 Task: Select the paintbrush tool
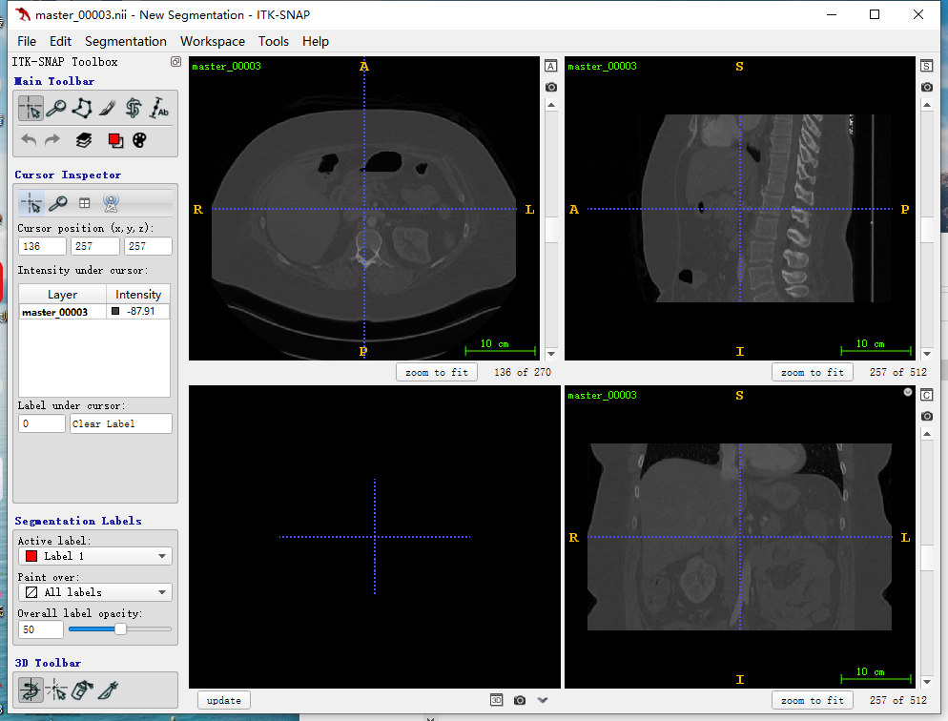(108, 109)
